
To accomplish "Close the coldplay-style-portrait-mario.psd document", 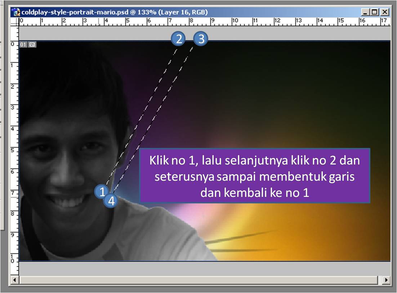I will pos(385,12).
